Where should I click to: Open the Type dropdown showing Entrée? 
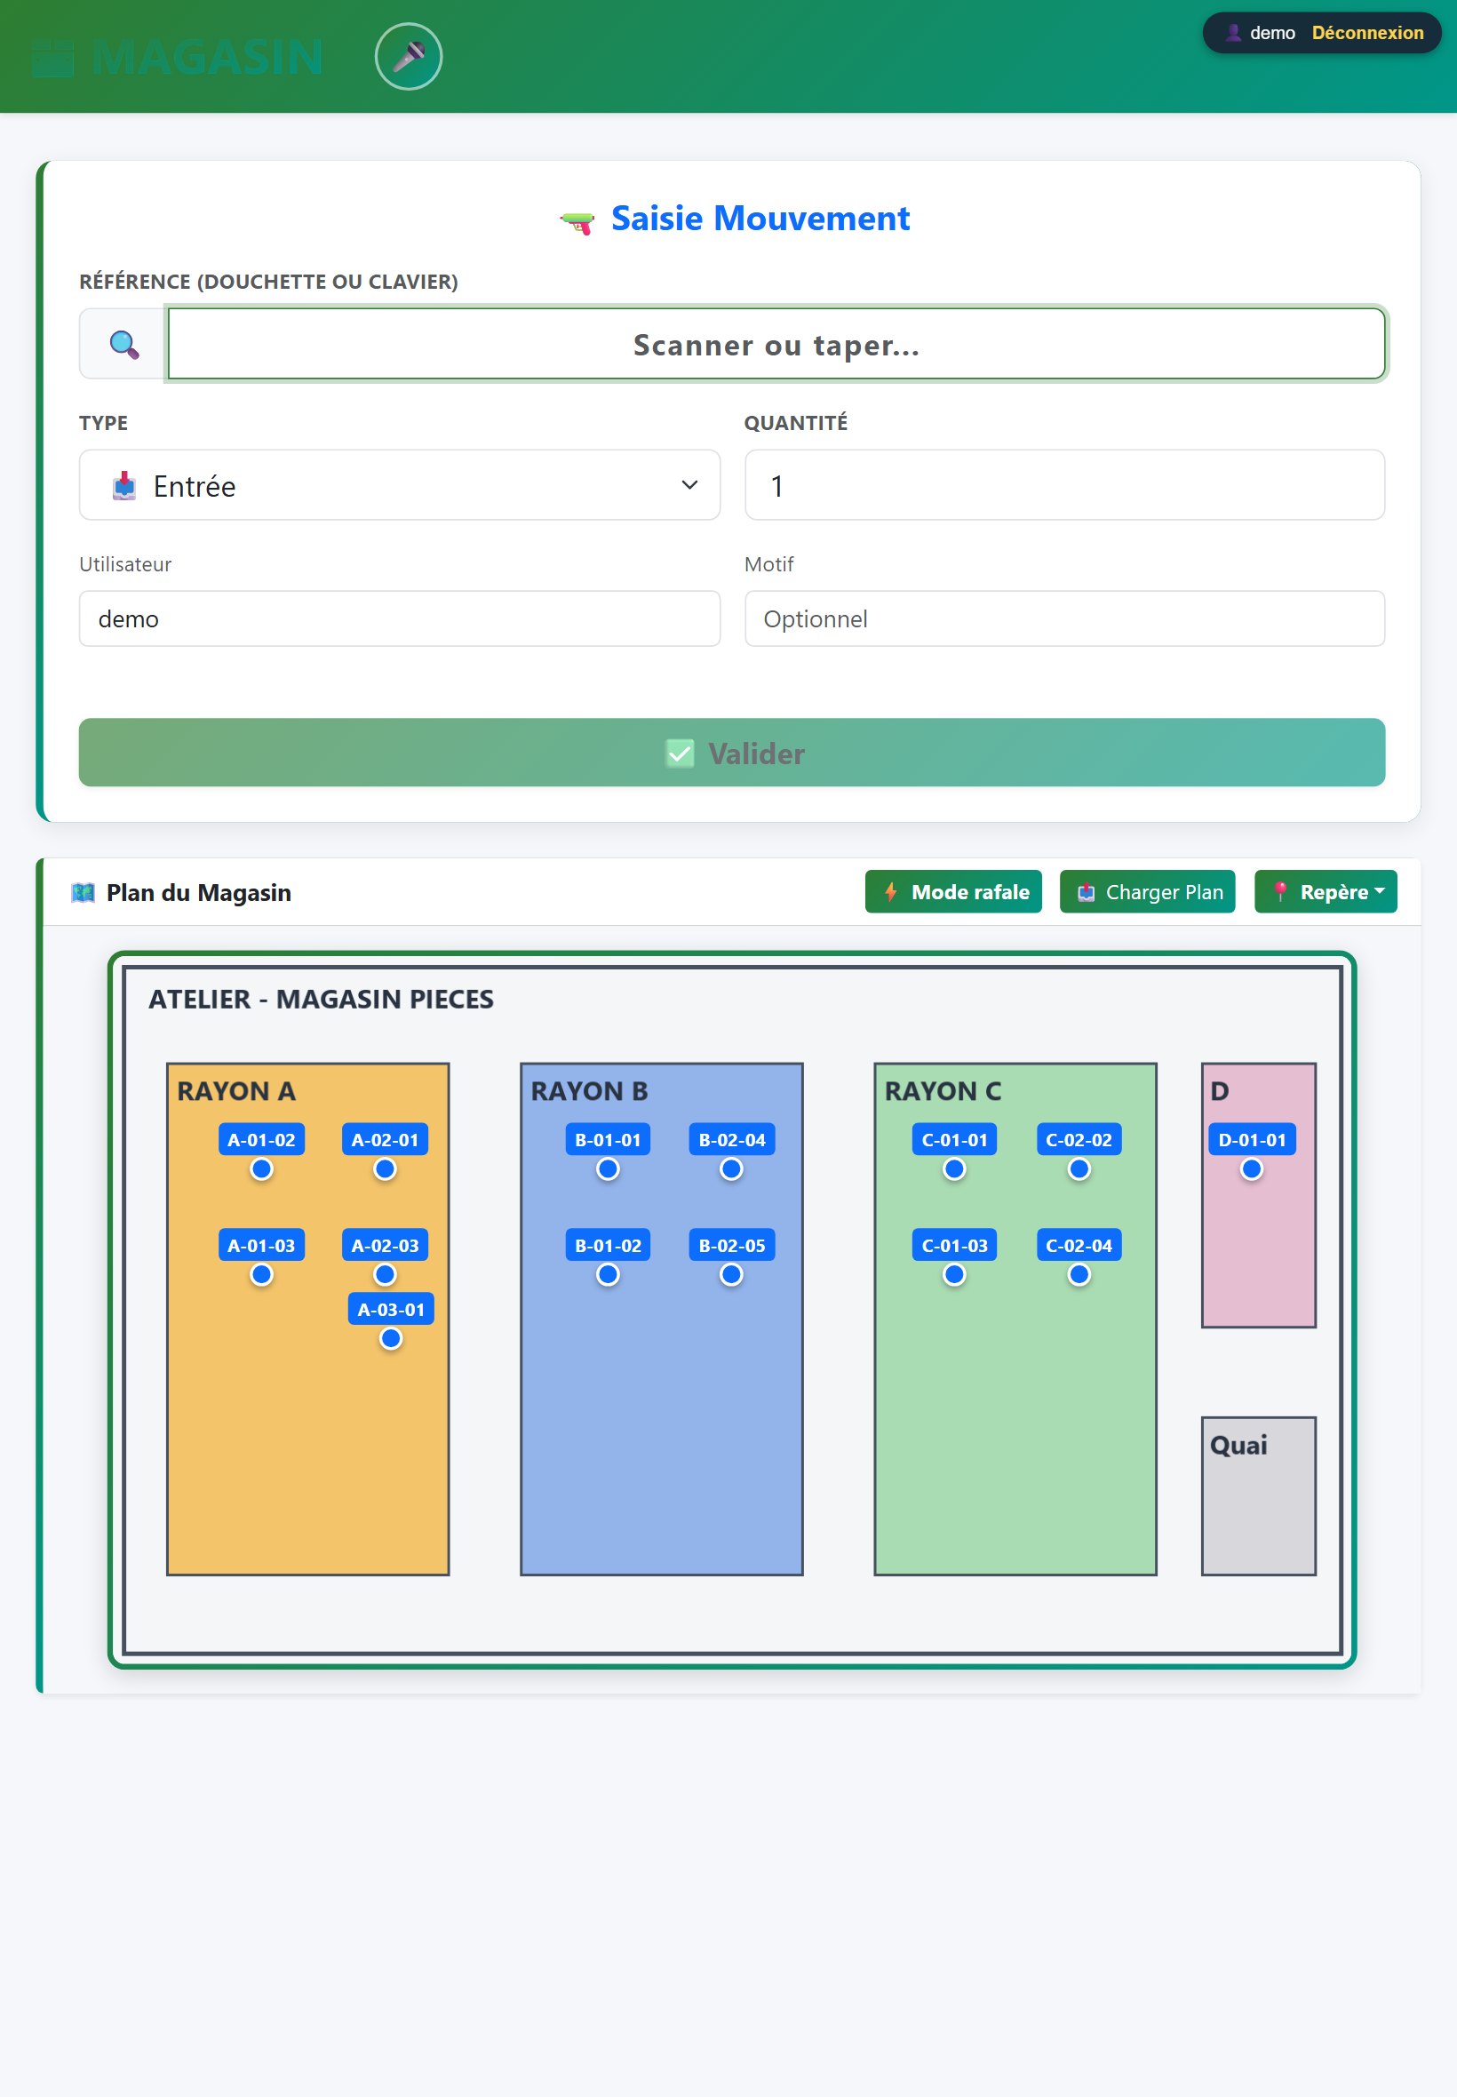(400, 485)
